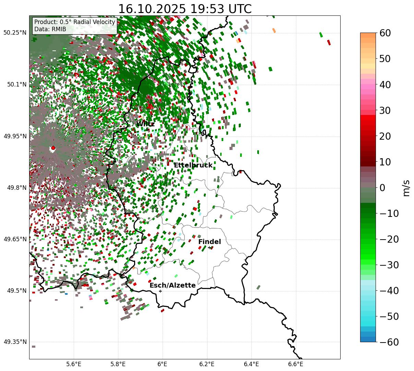Viewport: 414px width, 371px height.
Task: Click the colorbar value 10
Action: click(x=386, y=162)
